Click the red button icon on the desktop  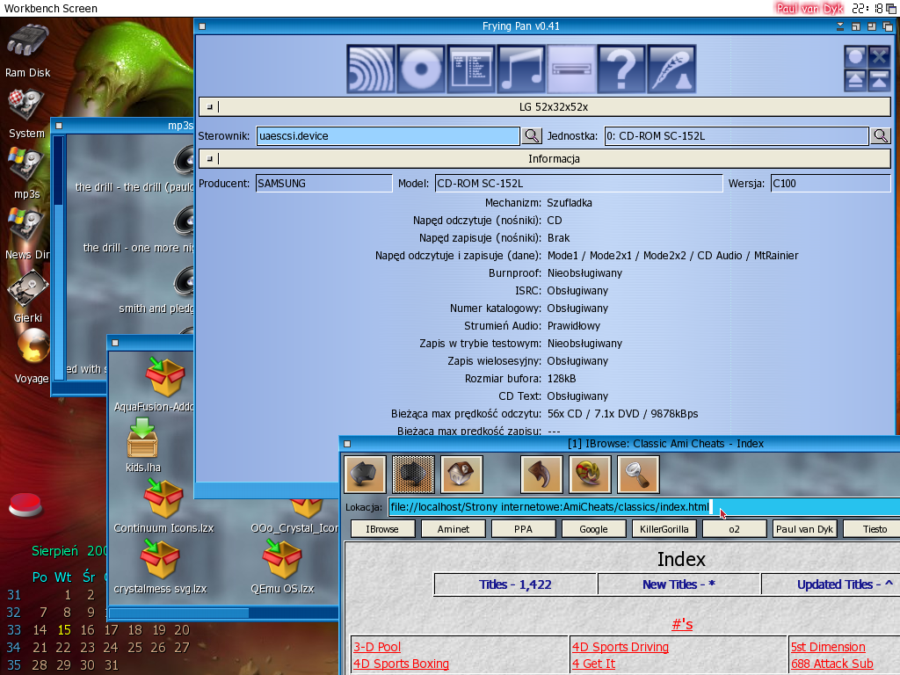click(x=25, y=504)
